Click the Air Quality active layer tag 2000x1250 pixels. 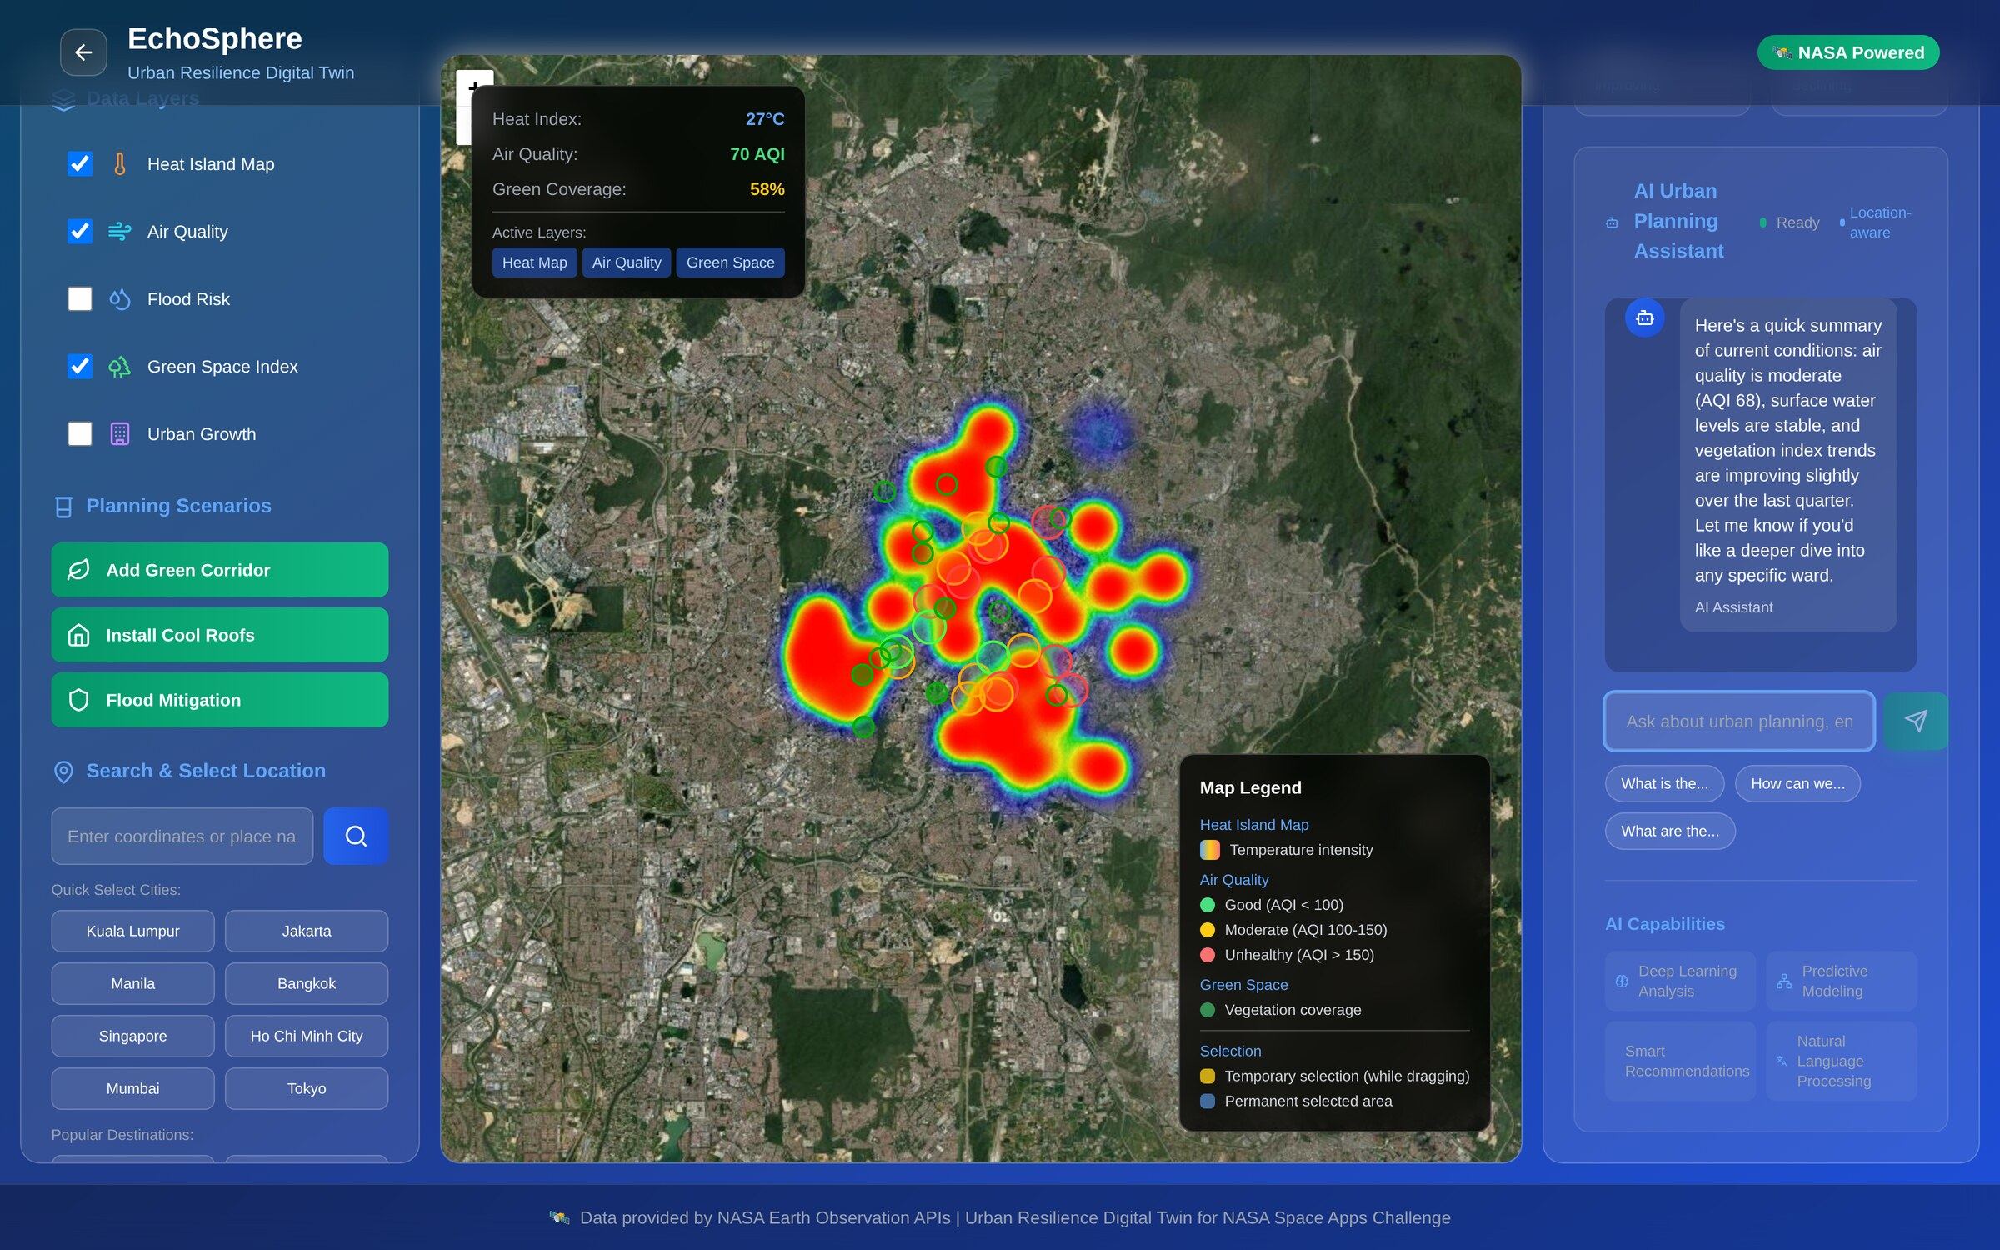[x=627, y=262]
